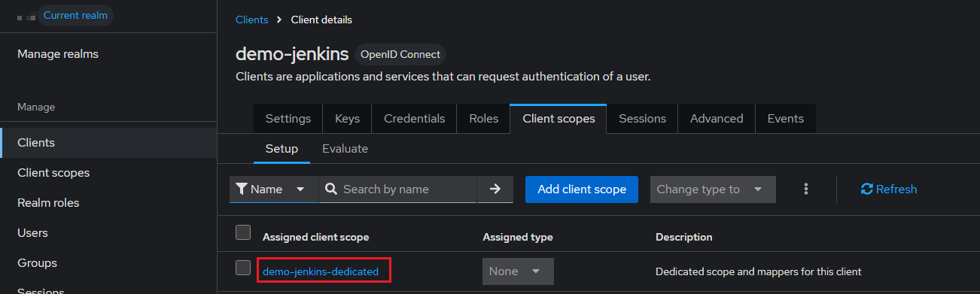Click the Dedicated scope and mappers description text
Screen dimensions: 980x294
(x=759, y=271)
